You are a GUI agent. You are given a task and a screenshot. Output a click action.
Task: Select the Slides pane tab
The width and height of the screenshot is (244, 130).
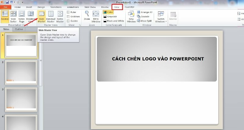tap(6, 29)
